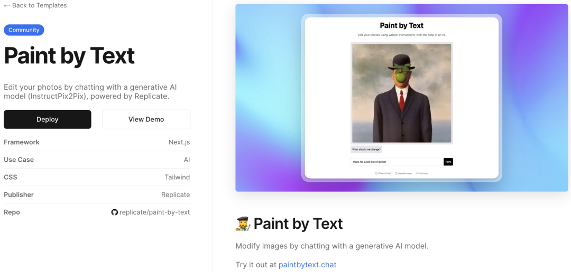571x272 pixels.
Task: Click the Replicate publisher value
Action: click(x=176, y=195)
